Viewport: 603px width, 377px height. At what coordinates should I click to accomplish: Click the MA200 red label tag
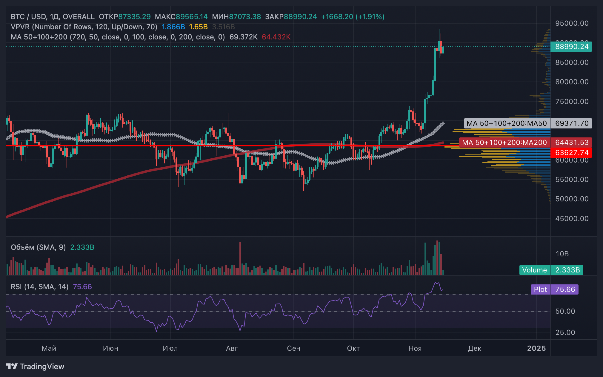(x=504, y=142)
